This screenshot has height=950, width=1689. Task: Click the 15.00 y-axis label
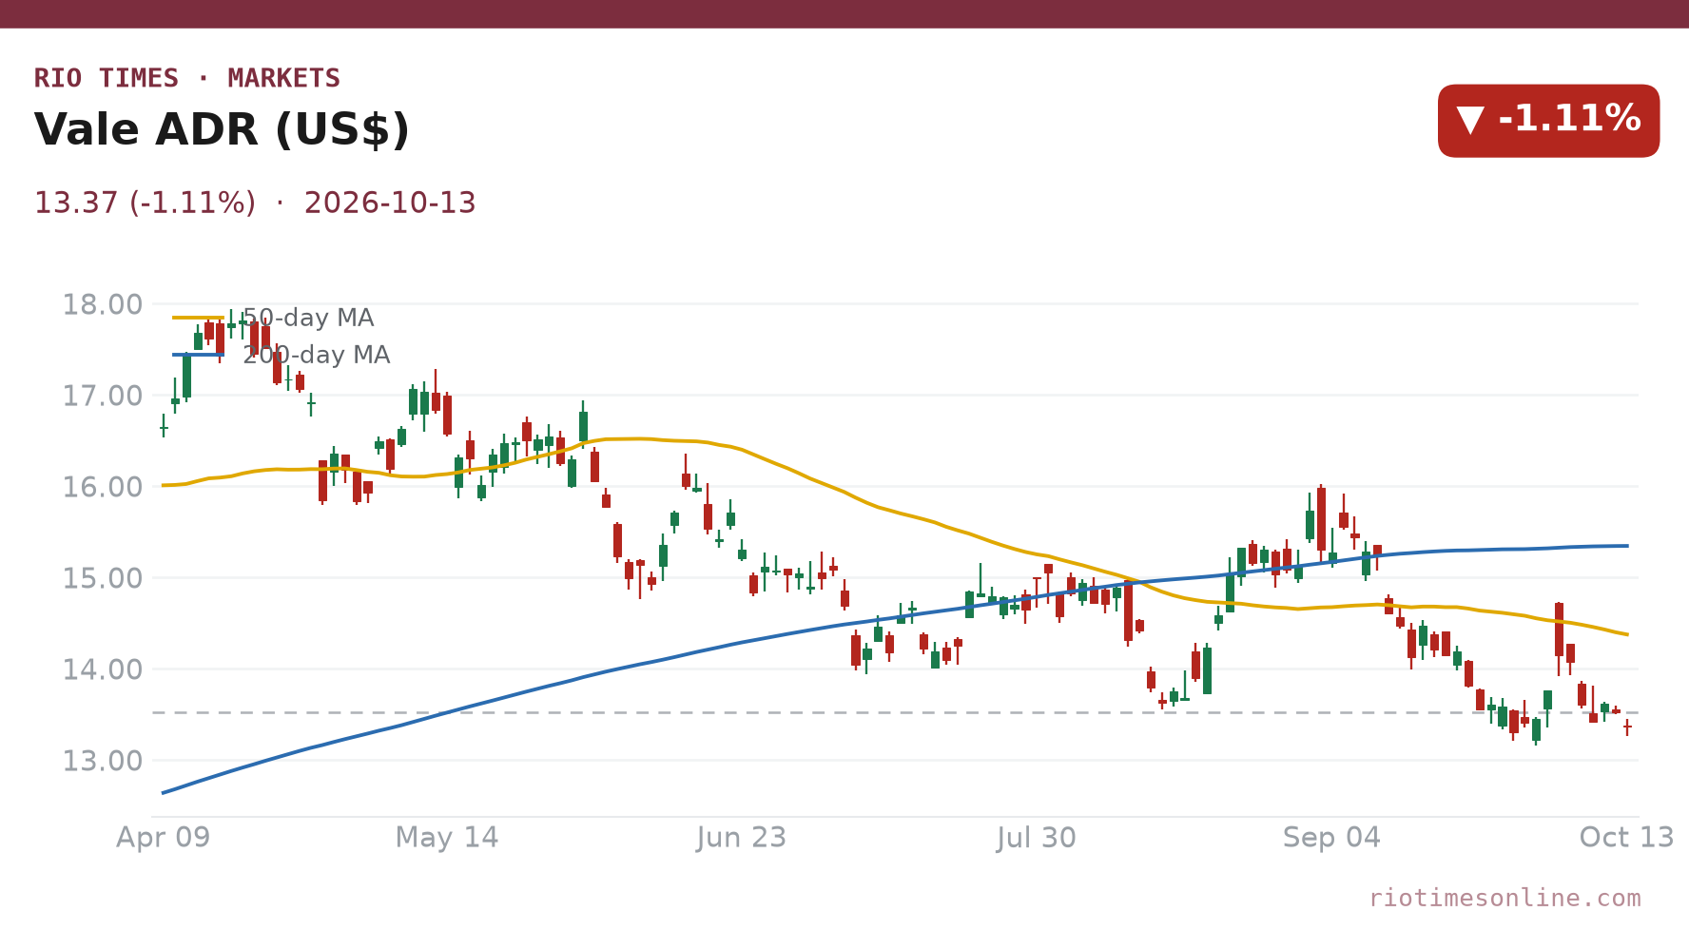tap(103, 578)
